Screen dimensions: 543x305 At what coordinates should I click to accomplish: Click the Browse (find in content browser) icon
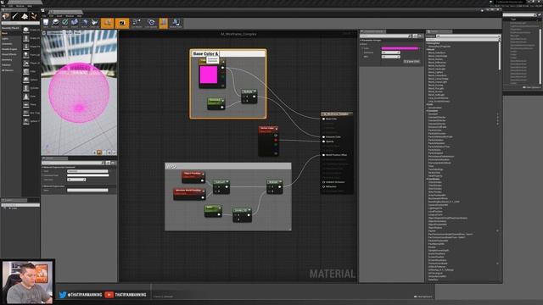pyautogui.click(x=55, y=23)
